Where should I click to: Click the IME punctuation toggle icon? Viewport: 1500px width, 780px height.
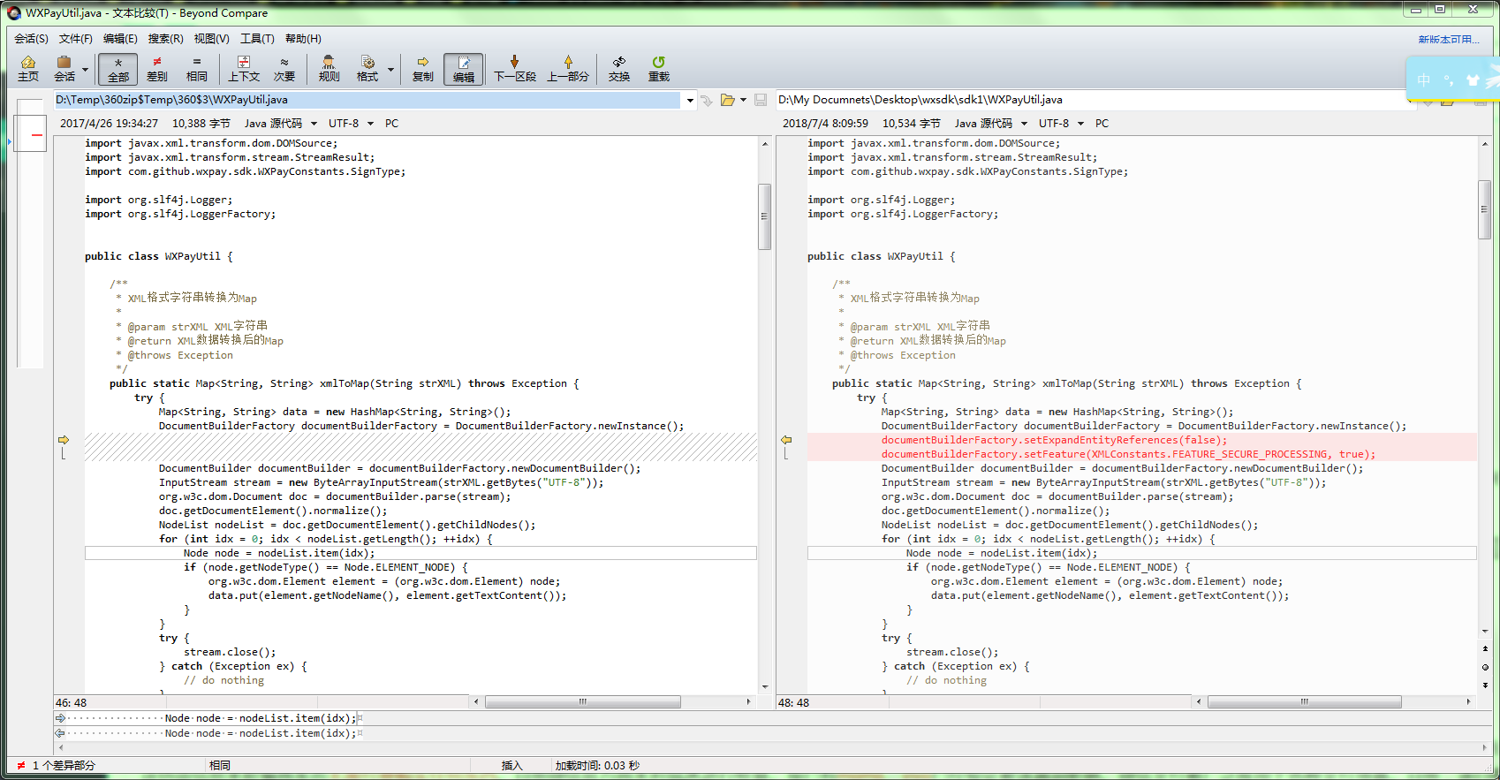[x=1449, y=80]
